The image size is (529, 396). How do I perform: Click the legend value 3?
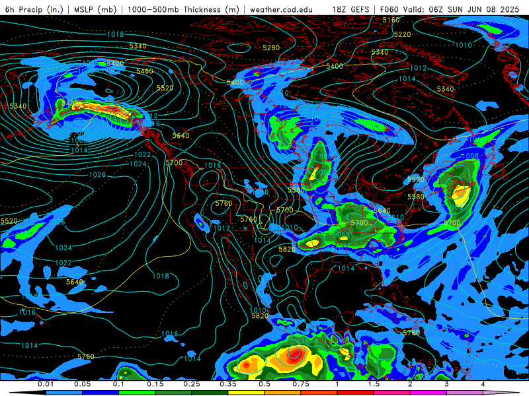coord(446,384)
